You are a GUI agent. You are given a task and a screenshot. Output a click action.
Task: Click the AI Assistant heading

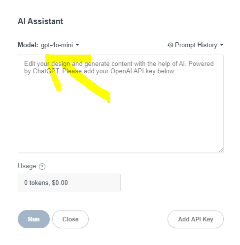point(40,21)
